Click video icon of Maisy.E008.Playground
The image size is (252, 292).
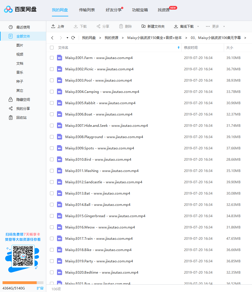point(60,137)
